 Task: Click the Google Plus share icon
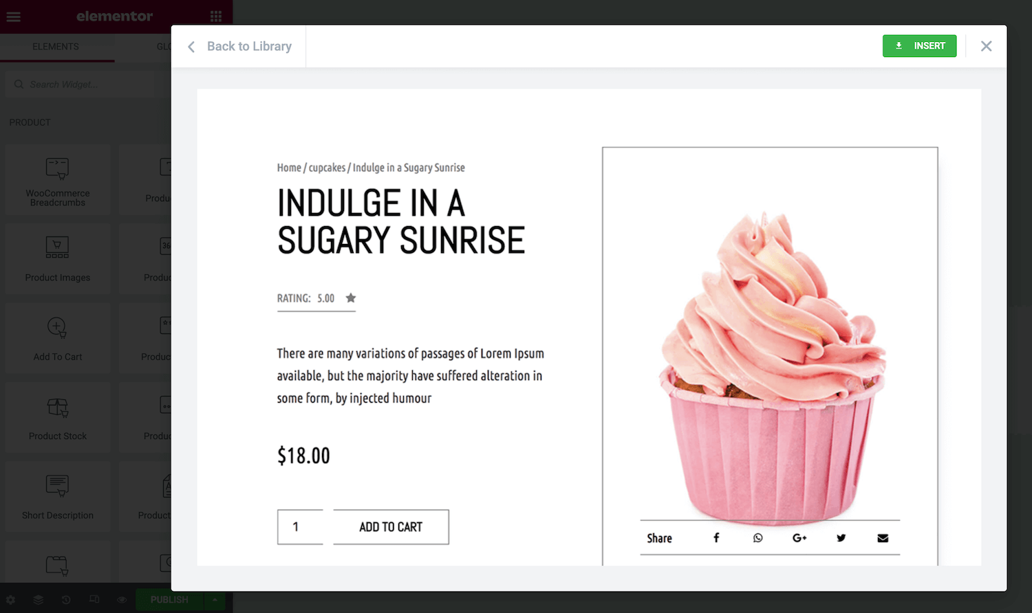point(799,538)
